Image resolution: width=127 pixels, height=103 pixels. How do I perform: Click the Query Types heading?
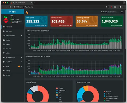pyautogui.click(x=31, y=82)
